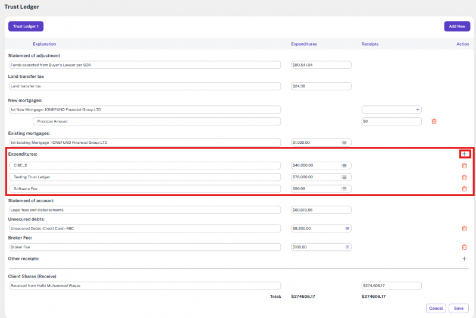The image size is (476, 318).
Task: Cancel the trust ledger changes
Action: (x=436, y=308)
